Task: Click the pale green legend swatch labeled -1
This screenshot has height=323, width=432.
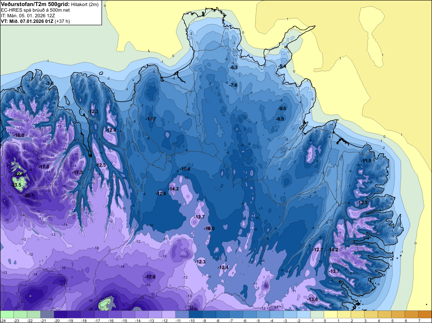Action: (x=317, y=314)
